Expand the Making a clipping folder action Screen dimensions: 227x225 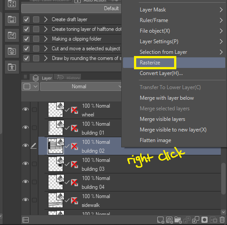(x=46, y=39)
